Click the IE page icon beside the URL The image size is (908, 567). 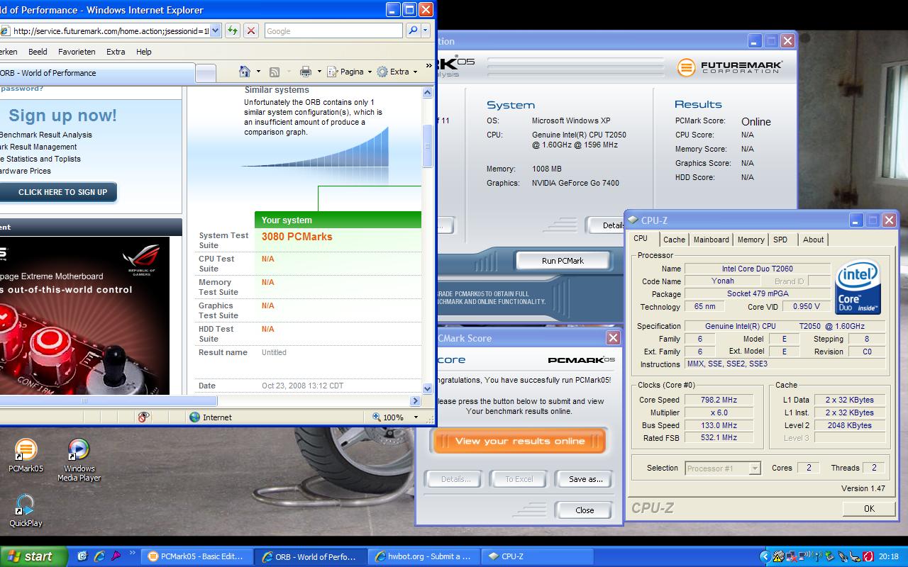pos(6,30)
